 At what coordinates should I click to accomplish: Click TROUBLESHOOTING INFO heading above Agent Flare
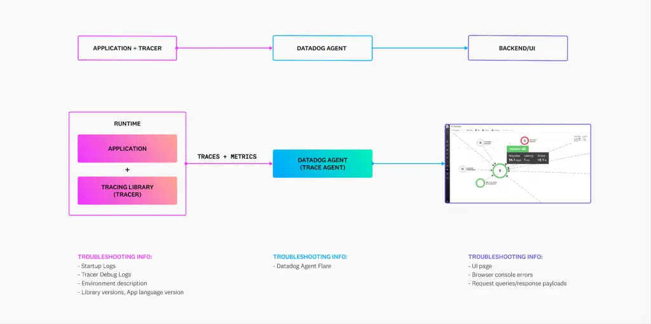pos(310,257)
